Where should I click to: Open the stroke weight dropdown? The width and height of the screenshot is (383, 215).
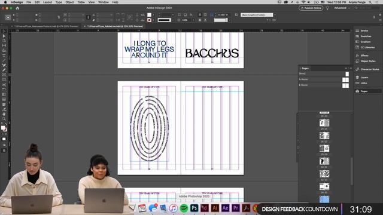click(x=173, y=15)
